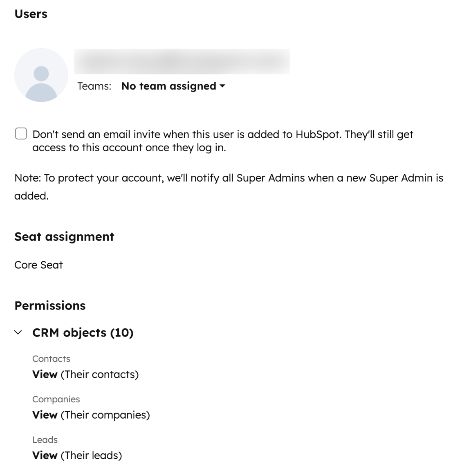Click the Permissions section heading
The width and height of the screenshot is (453, 471).
(50, 305)
